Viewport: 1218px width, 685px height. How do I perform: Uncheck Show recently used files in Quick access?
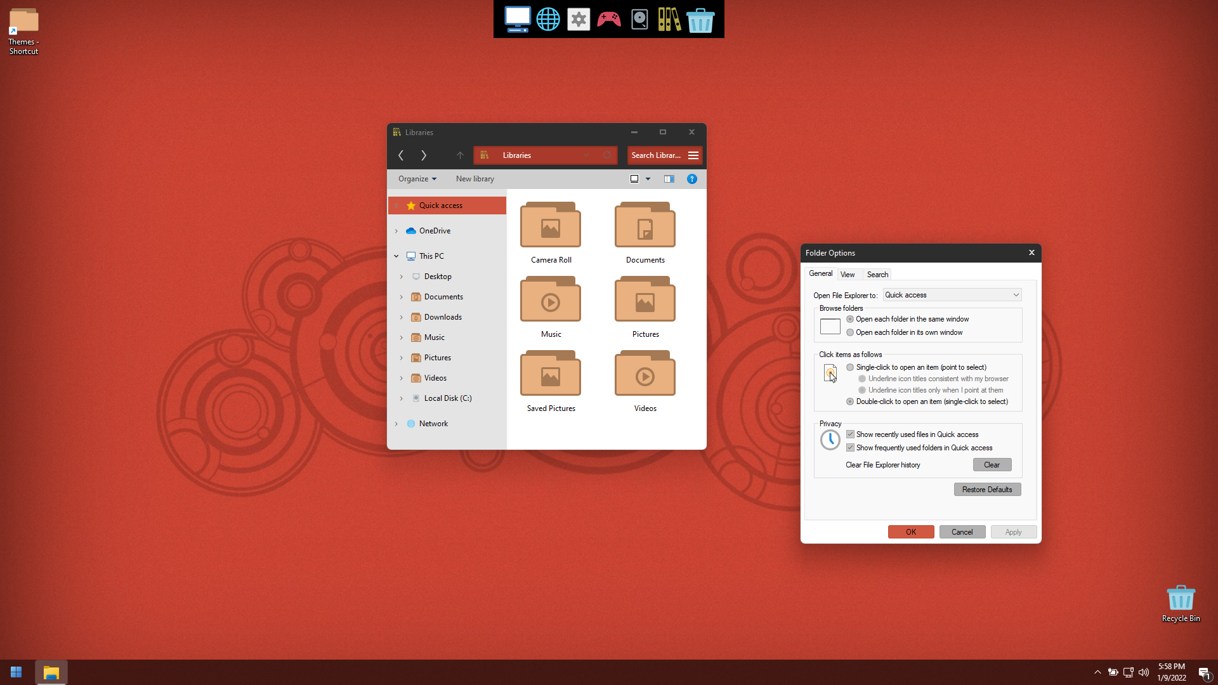(850, 434)
